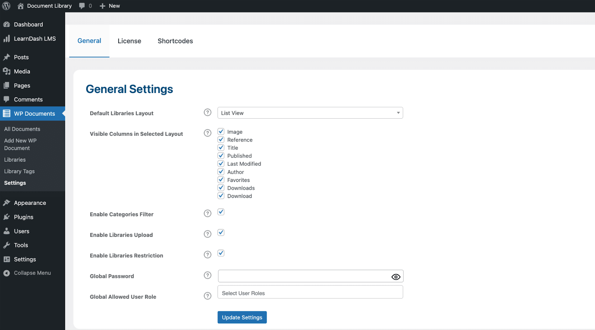595x330 pixels.
Task: Click the Users person icon
Action: pyautogui.click(x=6, y=231)
